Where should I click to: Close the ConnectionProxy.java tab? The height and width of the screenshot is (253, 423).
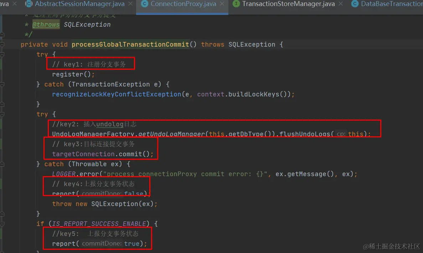222,4
